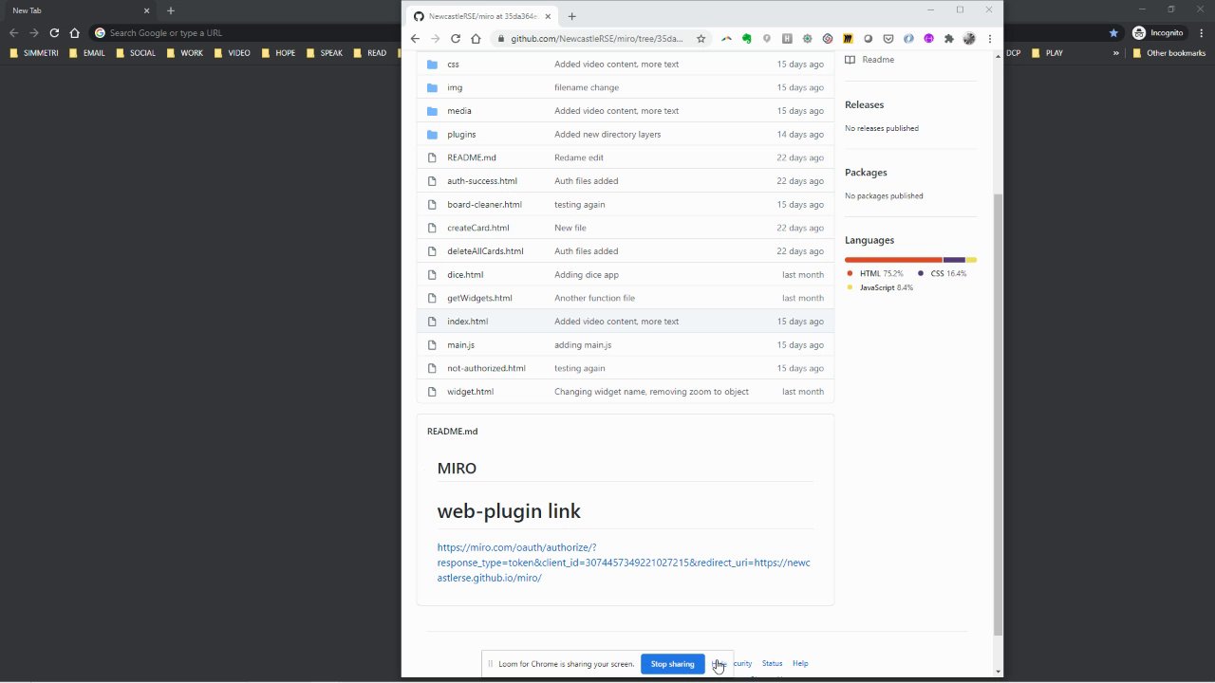This screenshot has width=1215, height=683.
Task: Expand hidden bookmarks chevron
Action: click(1116, 53)
